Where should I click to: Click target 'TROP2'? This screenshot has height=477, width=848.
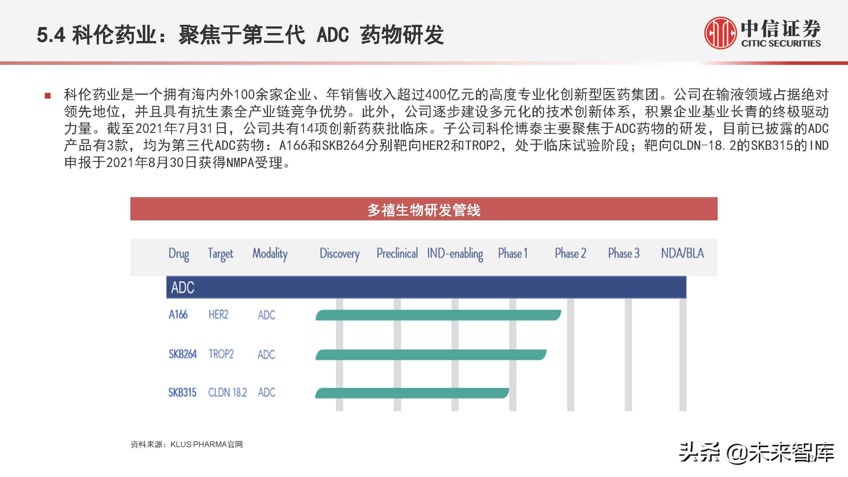[x=221, y=354]
